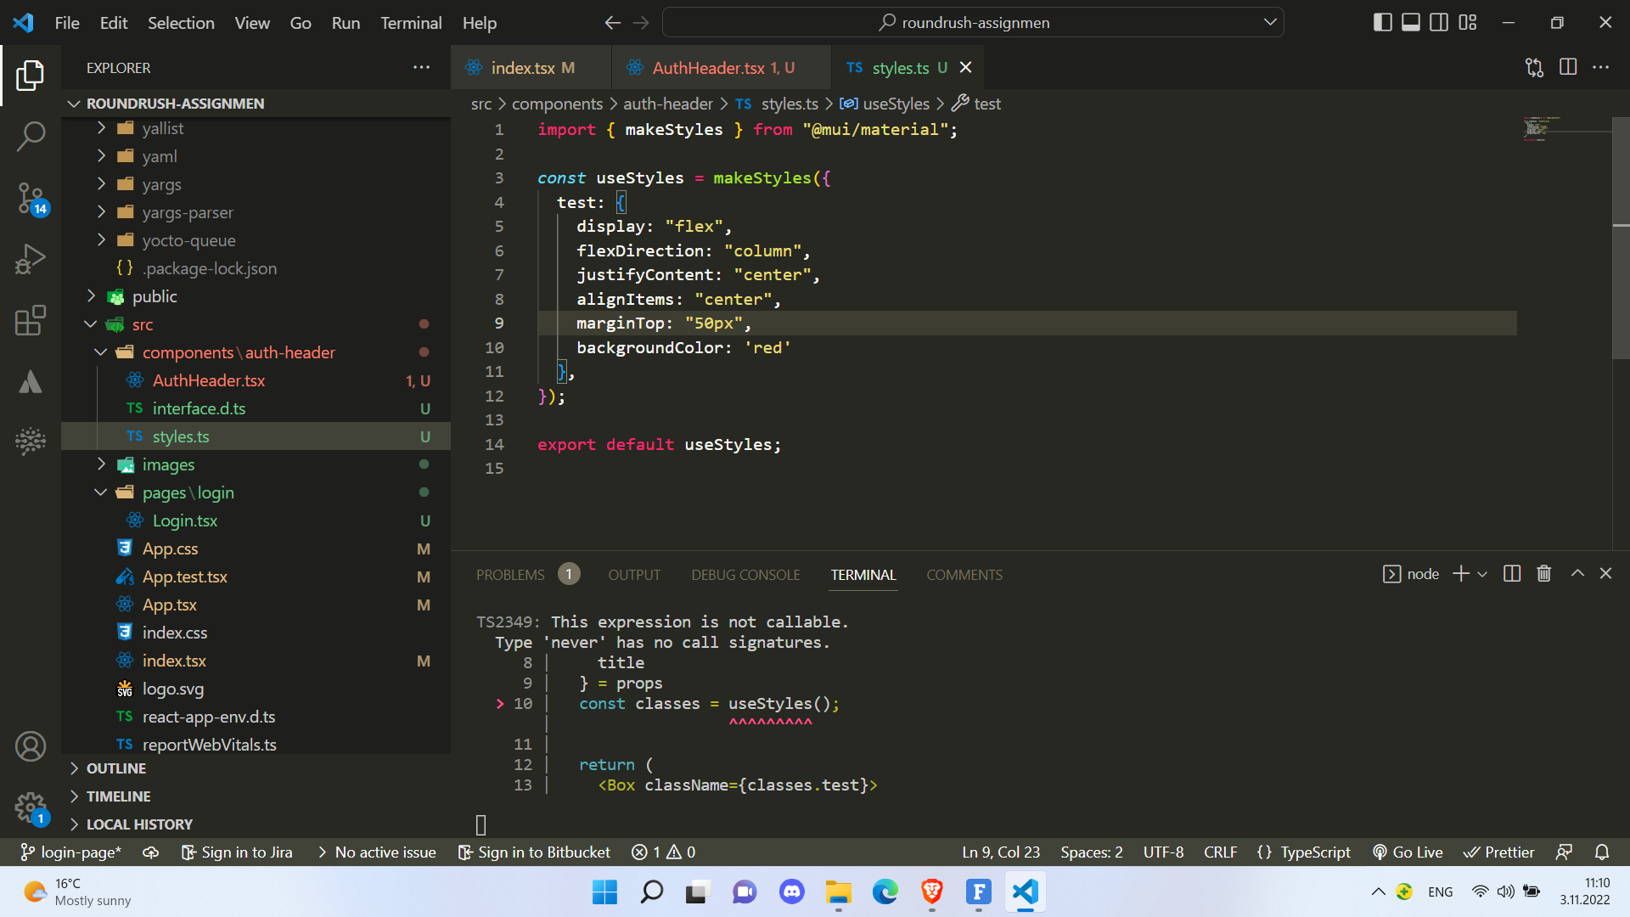Open Brave browser from taskbar
The width and height of the screenshot is (1630, 917).
click(x=931, y=892)
